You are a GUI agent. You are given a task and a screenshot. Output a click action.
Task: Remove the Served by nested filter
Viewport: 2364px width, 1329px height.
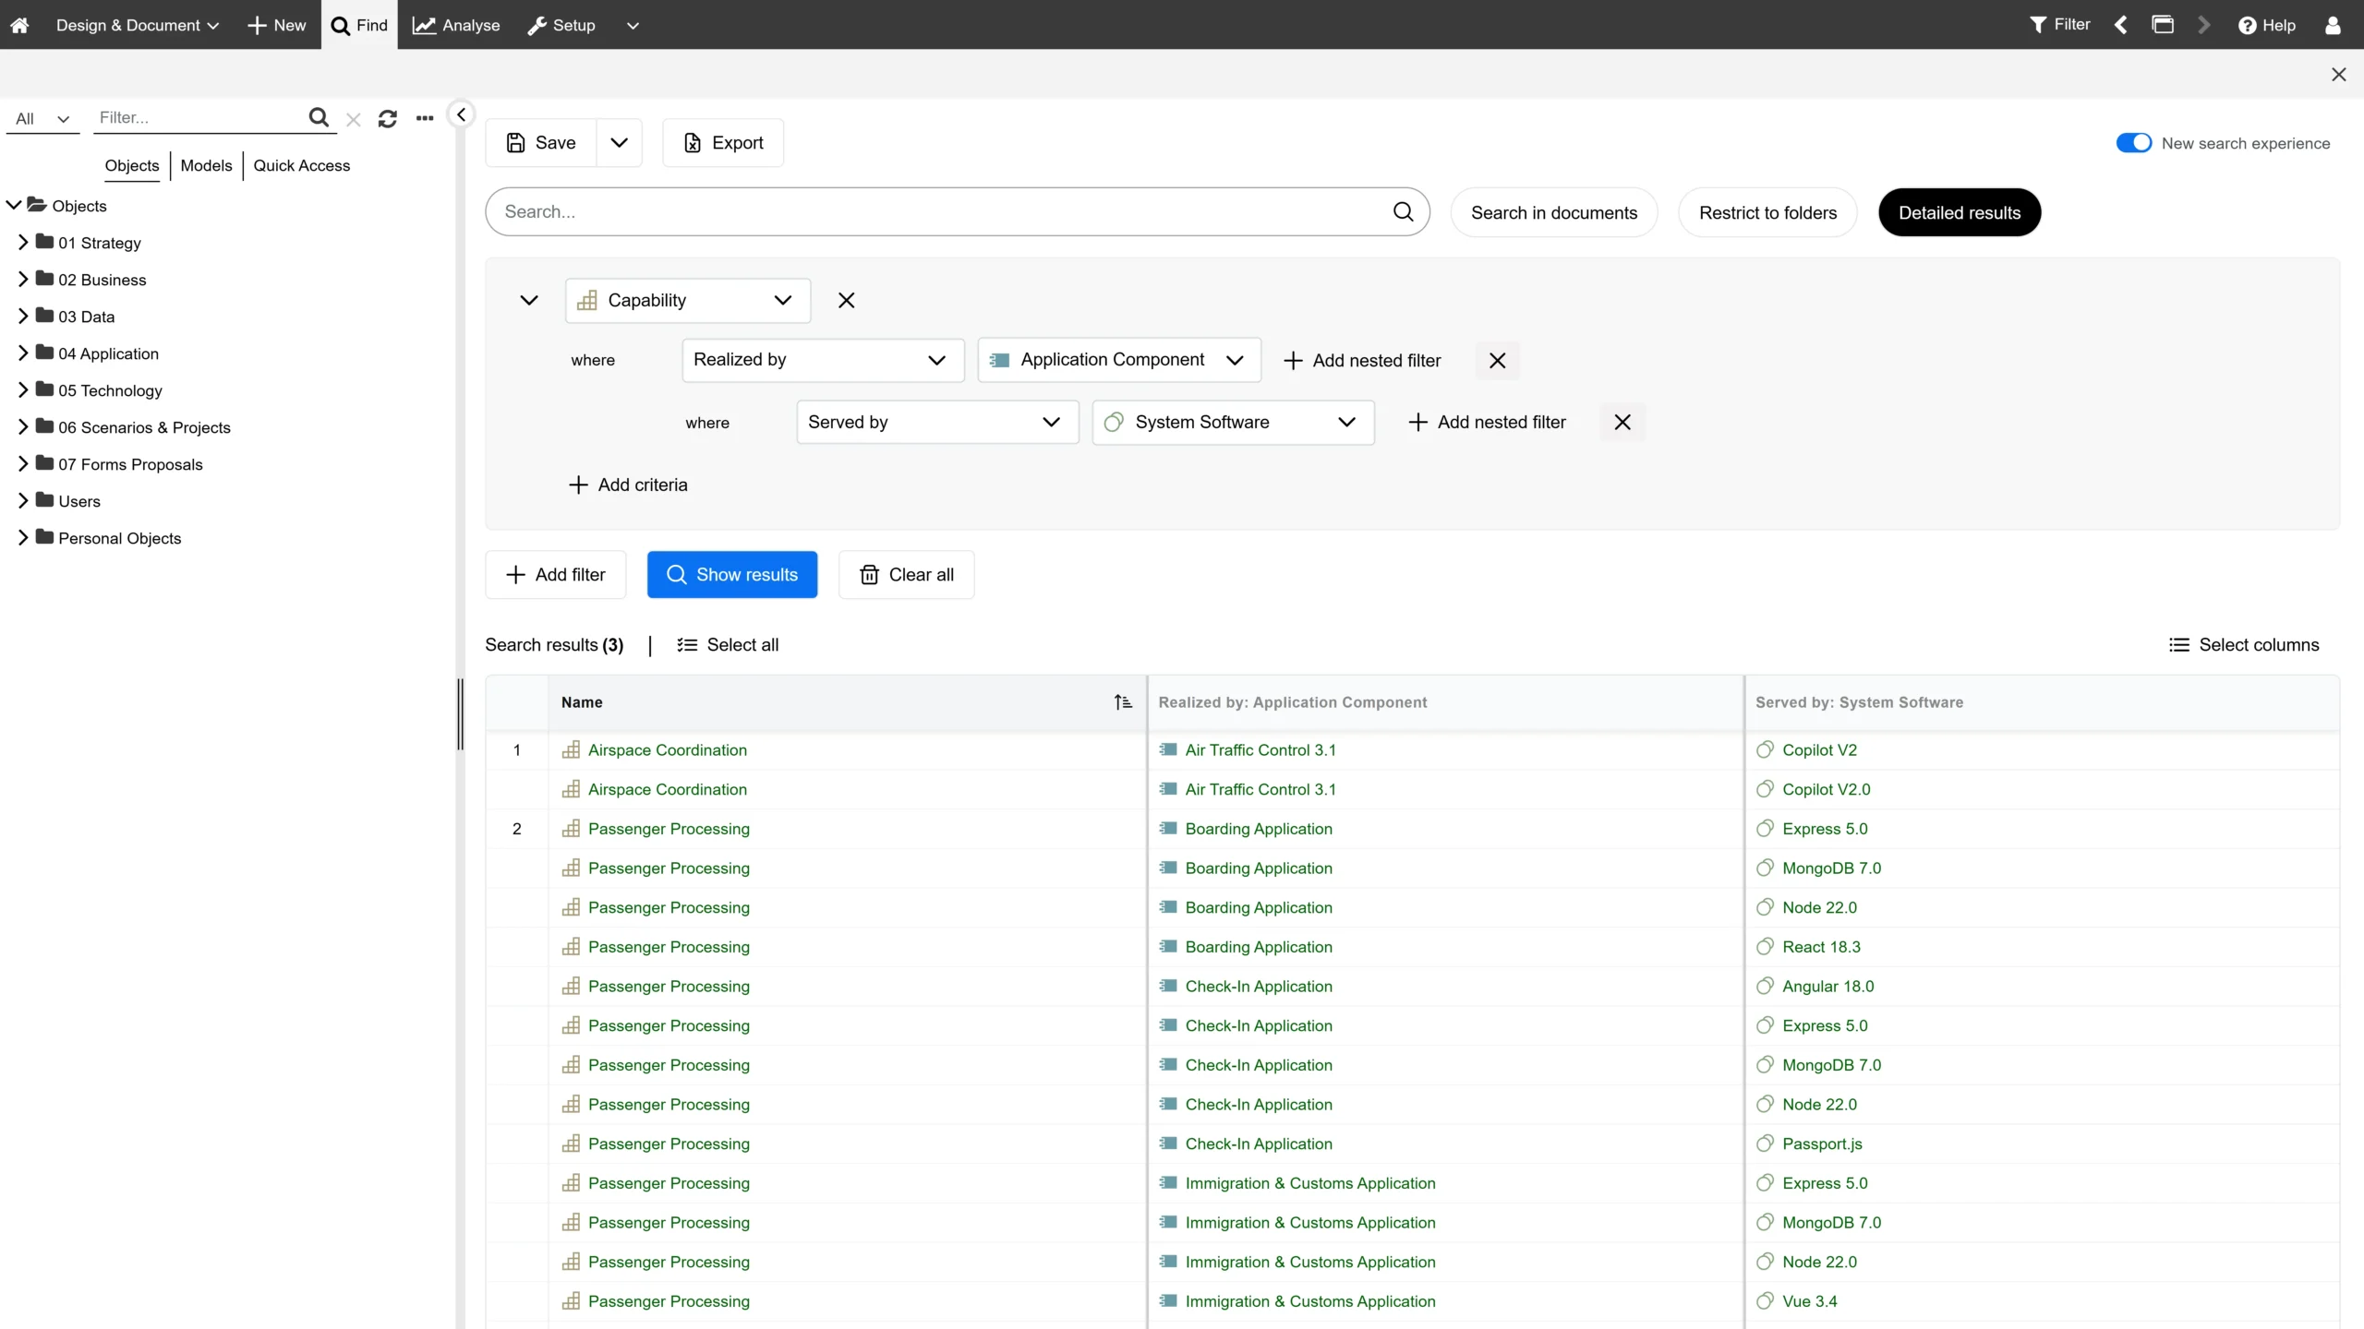(x=1622, y=423)
